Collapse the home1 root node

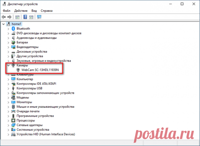[x=4, y=24]
